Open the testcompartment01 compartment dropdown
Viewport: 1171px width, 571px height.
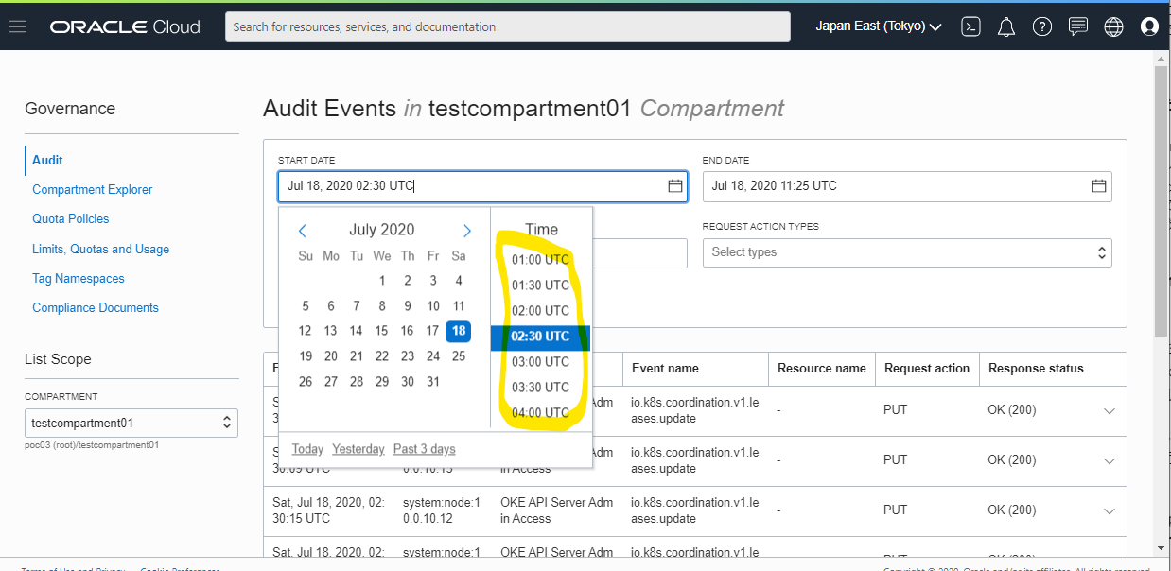point(131,423)
